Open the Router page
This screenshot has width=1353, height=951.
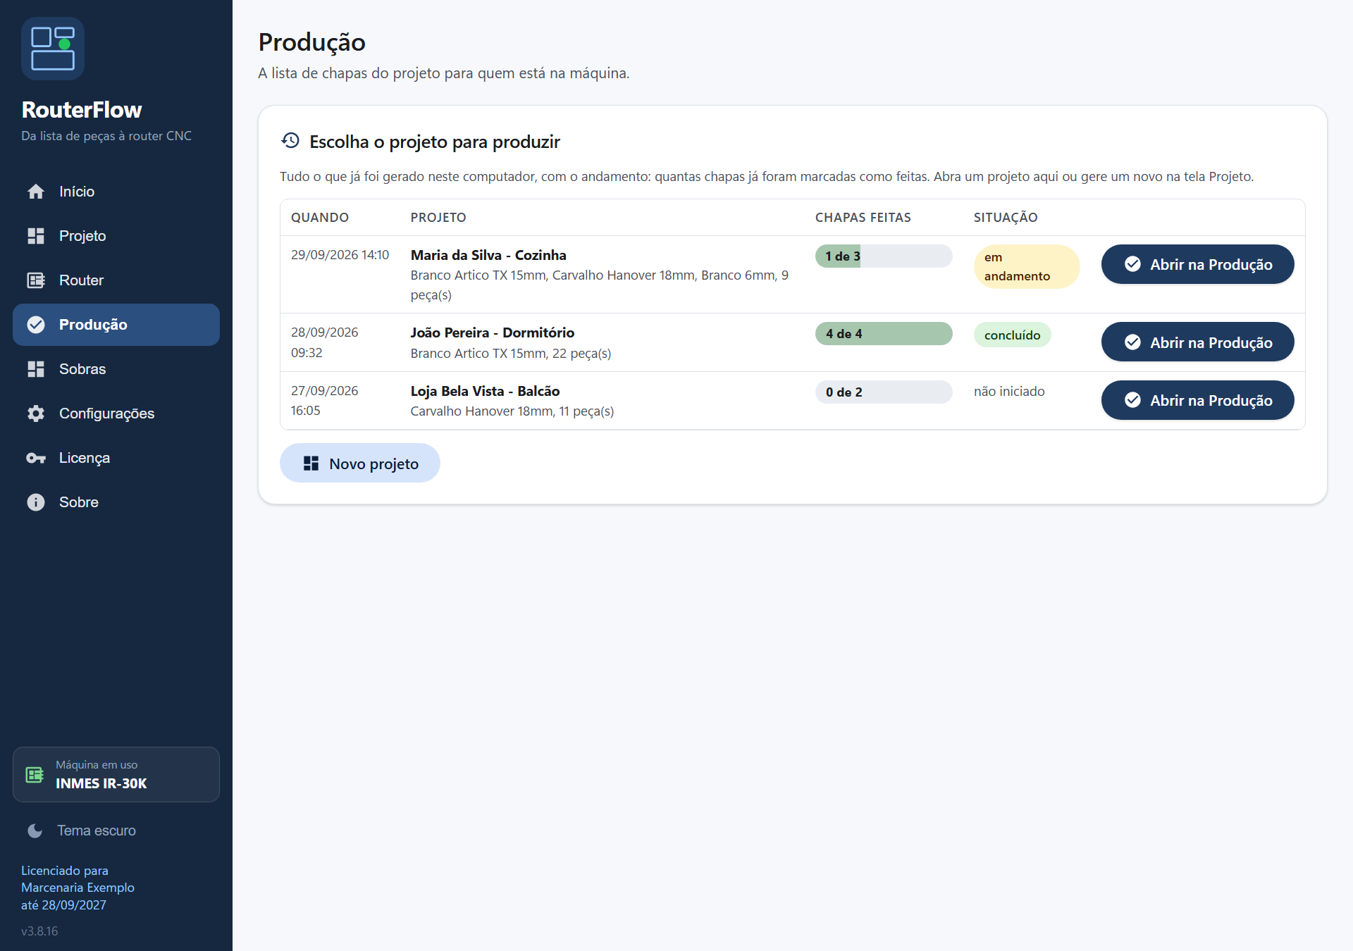click(x=116, y=280)
